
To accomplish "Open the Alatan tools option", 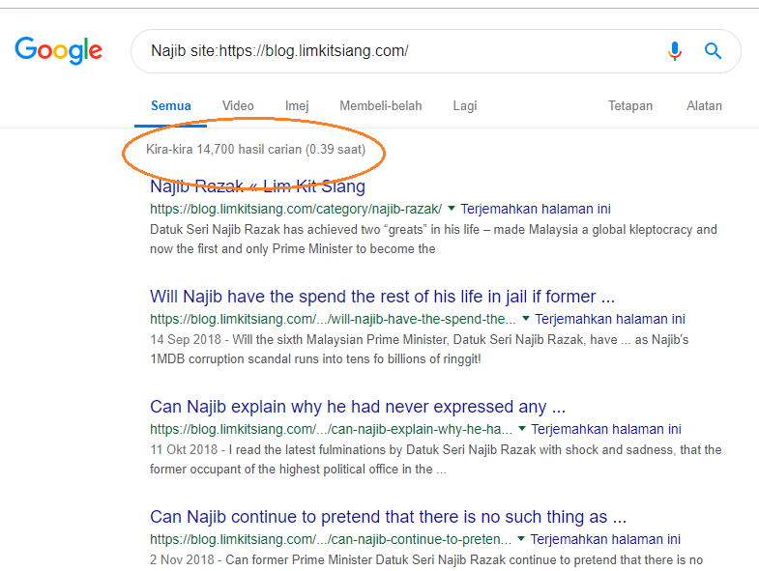I will click(704, 106).
